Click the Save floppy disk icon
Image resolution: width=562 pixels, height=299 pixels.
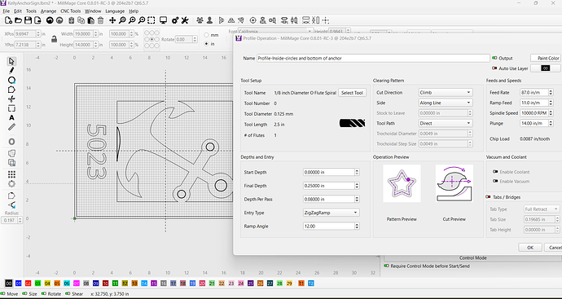28,20
